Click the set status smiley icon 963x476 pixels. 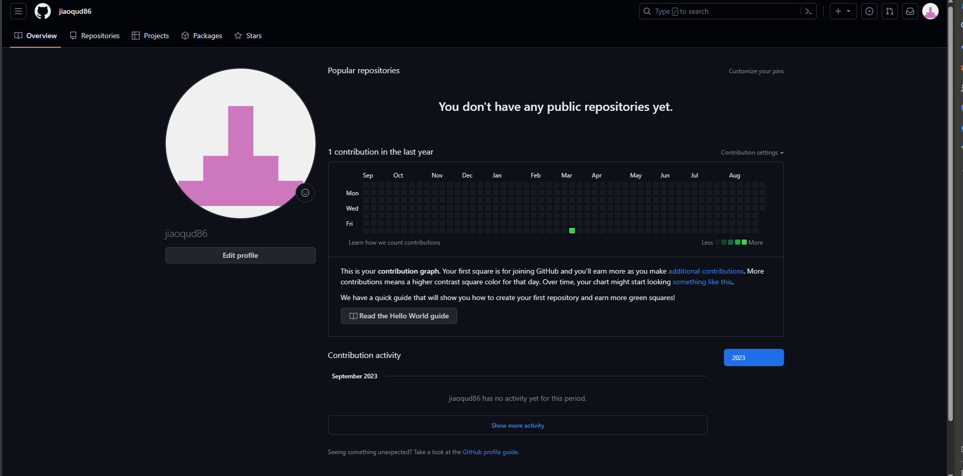(x=305, y=193)
